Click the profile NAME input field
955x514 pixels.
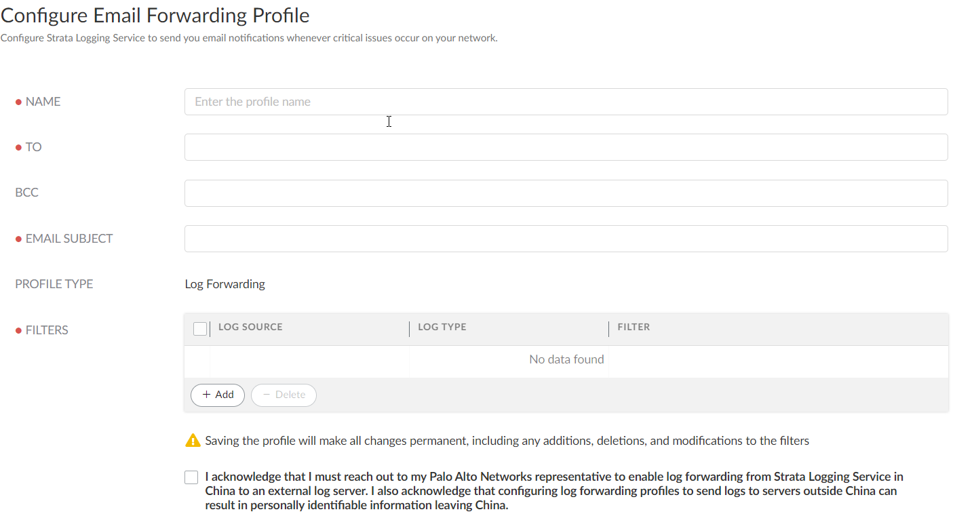(566, 102)
